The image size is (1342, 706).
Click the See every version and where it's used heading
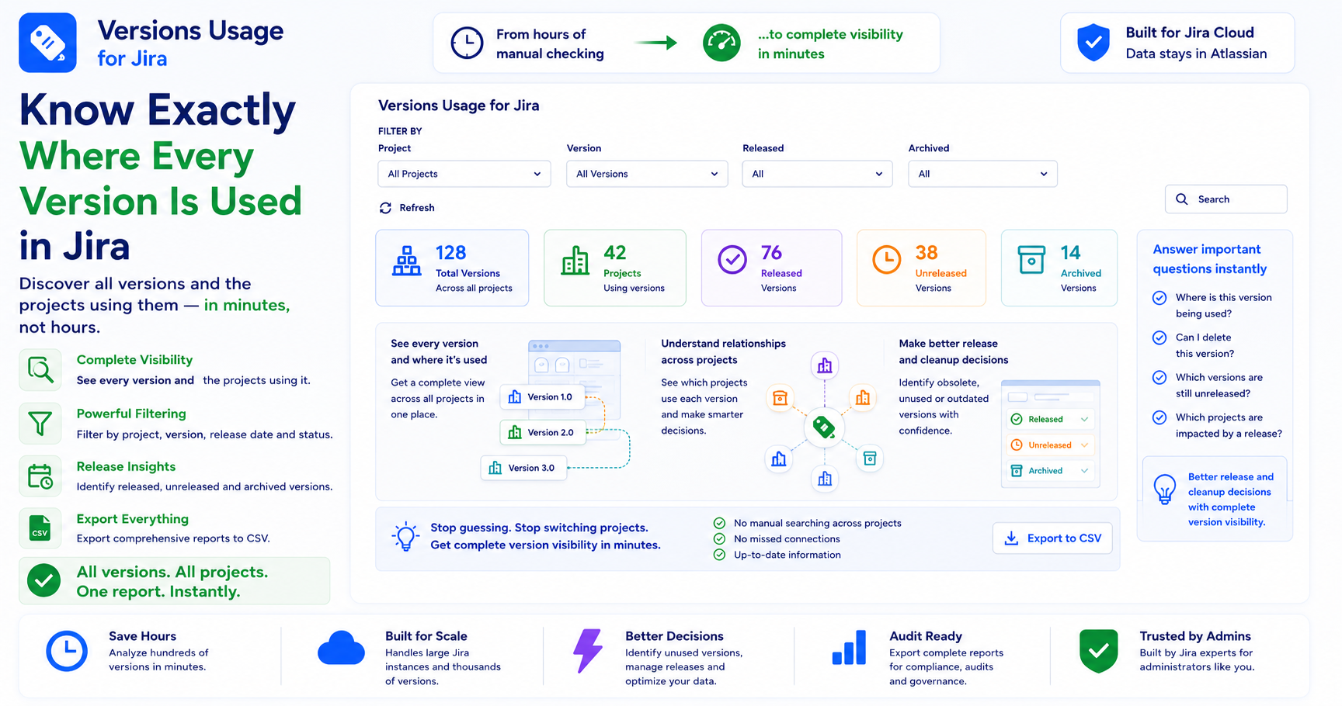click(x=439, y=351)
